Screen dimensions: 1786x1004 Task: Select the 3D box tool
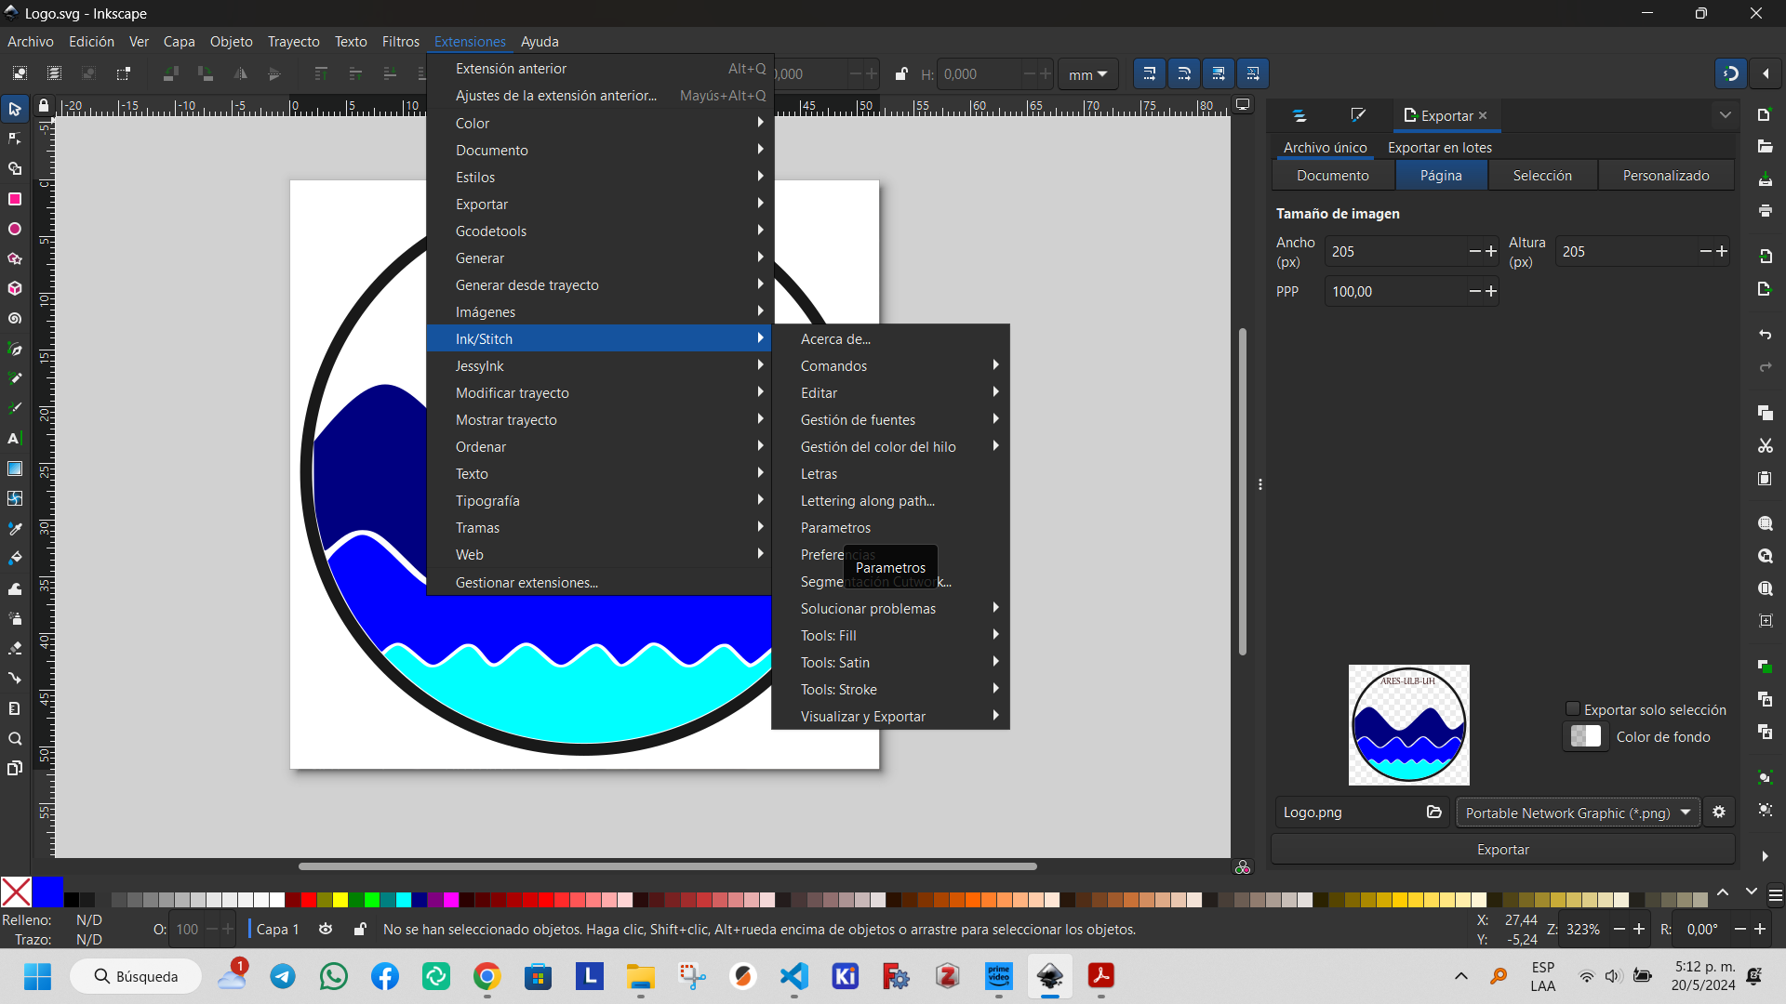(15, 288)
